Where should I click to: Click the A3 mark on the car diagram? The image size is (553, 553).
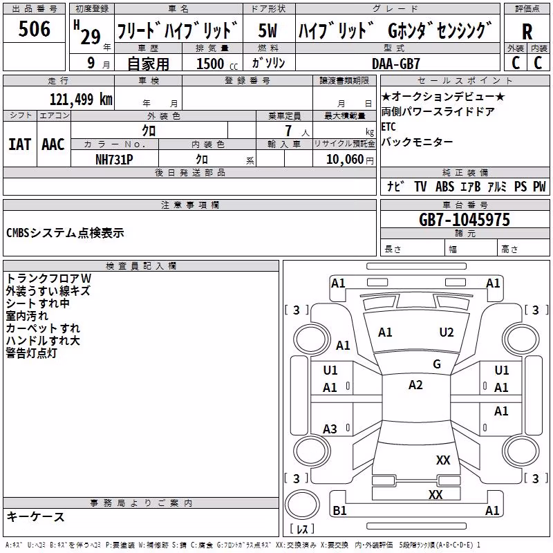pyautogui.click(x=330, y=429)
